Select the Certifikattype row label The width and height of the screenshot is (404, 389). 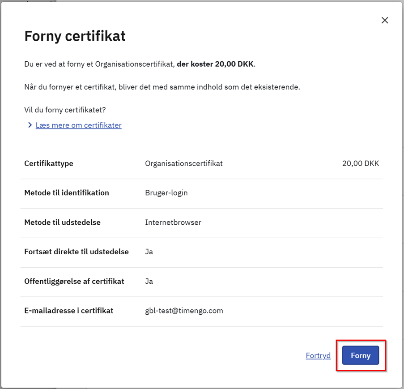pos(49,163)
